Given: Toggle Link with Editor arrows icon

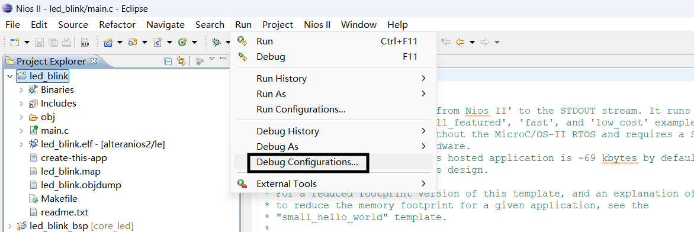Looking at the screenshot, I should (x=181, y=61).
